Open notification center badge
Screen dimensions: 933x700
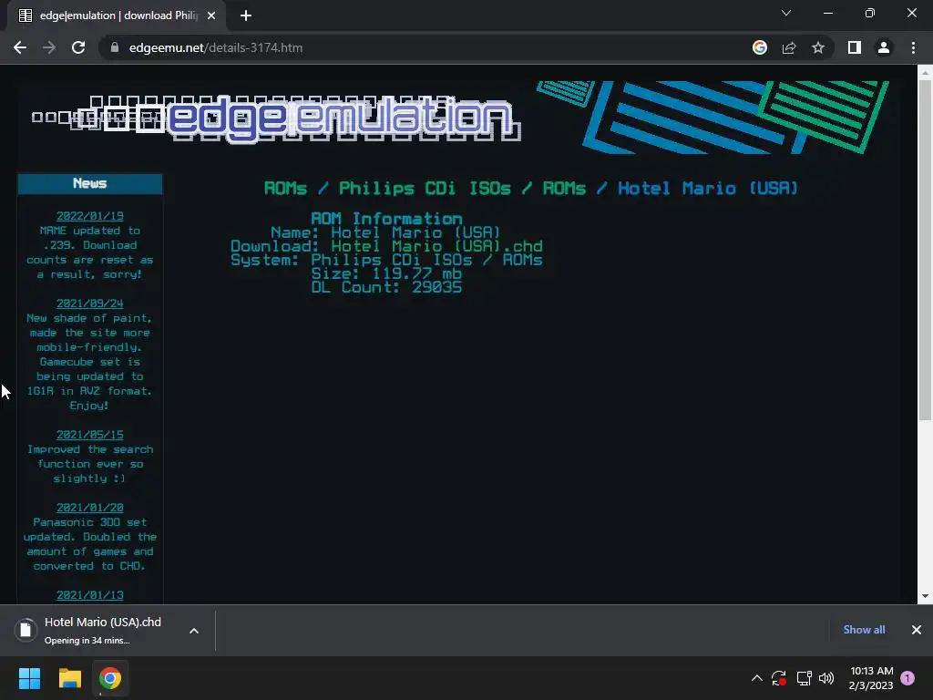point(907,678)
